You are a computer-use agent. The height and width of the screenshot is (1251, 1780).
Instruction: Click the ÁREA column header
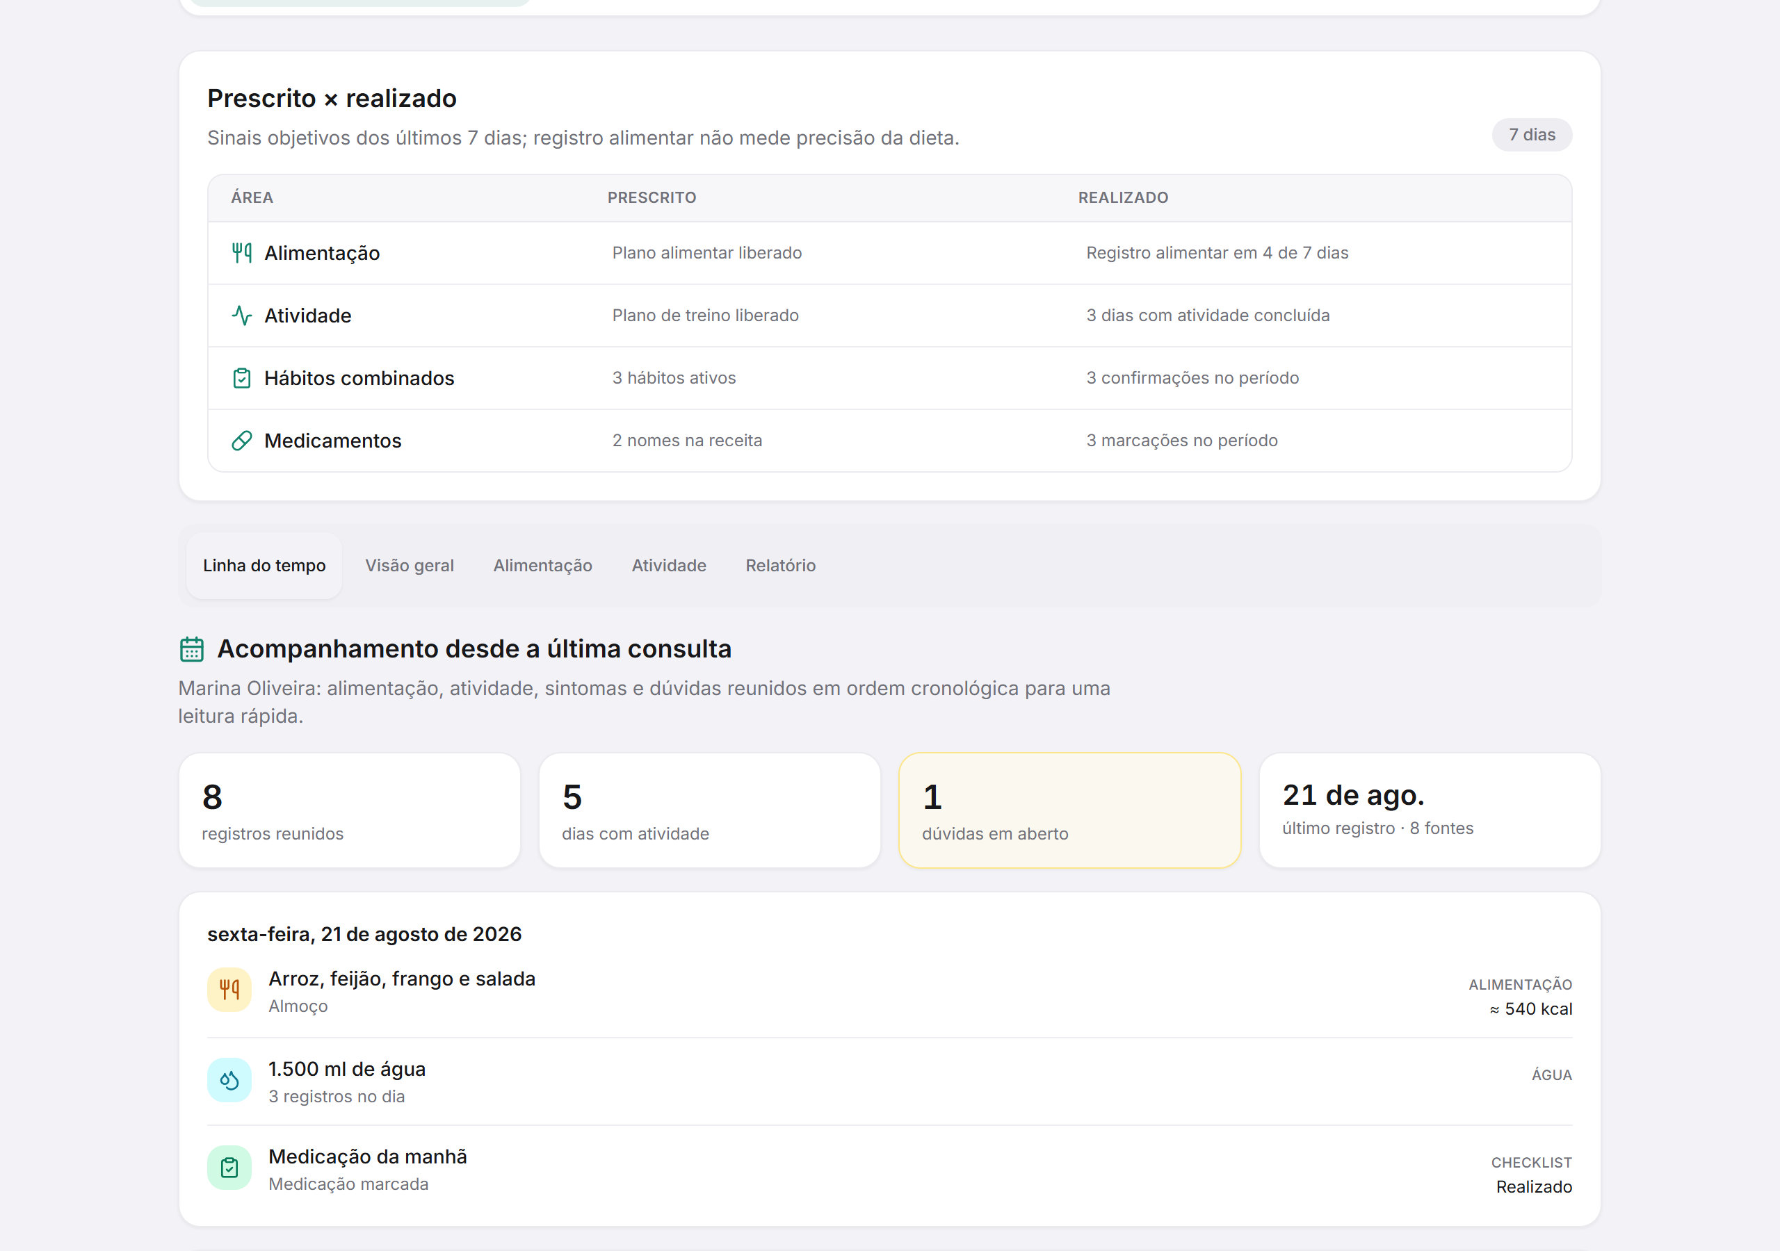coord(252,197)
